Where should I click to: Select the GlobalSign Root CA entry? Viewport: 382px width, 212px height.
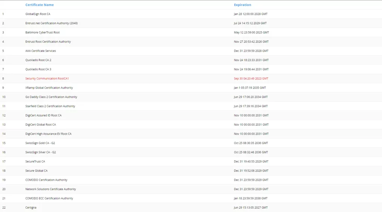coord(38,14)
